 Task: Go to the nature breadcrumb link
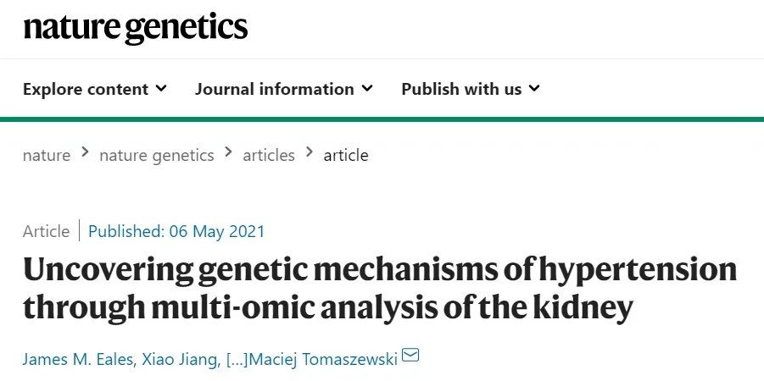(47, 155)
